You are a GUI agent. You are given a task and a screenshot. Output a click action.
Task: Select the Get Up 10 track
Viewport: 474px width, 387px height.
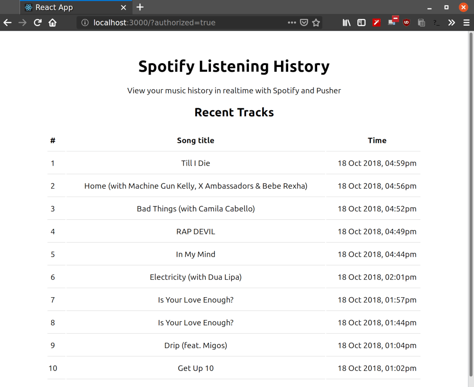[x=196, y=368]
